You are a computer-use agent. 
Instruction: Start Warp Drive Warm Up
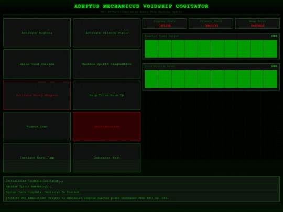coord(106,95)
